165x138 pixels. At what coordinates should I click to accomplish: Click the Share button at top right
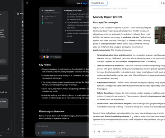click(163, 3)
